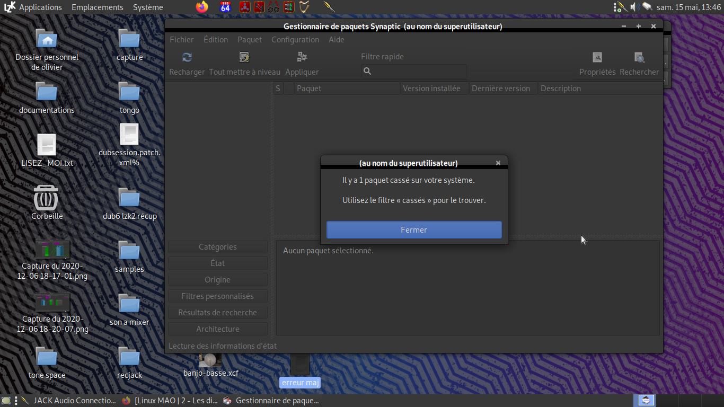Click the audio jack plug launcher icon

click(330, 7)
